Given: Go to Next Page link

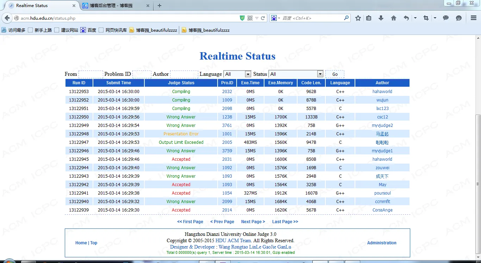Looking at the screenshot, I should click(x=253, y=222).
